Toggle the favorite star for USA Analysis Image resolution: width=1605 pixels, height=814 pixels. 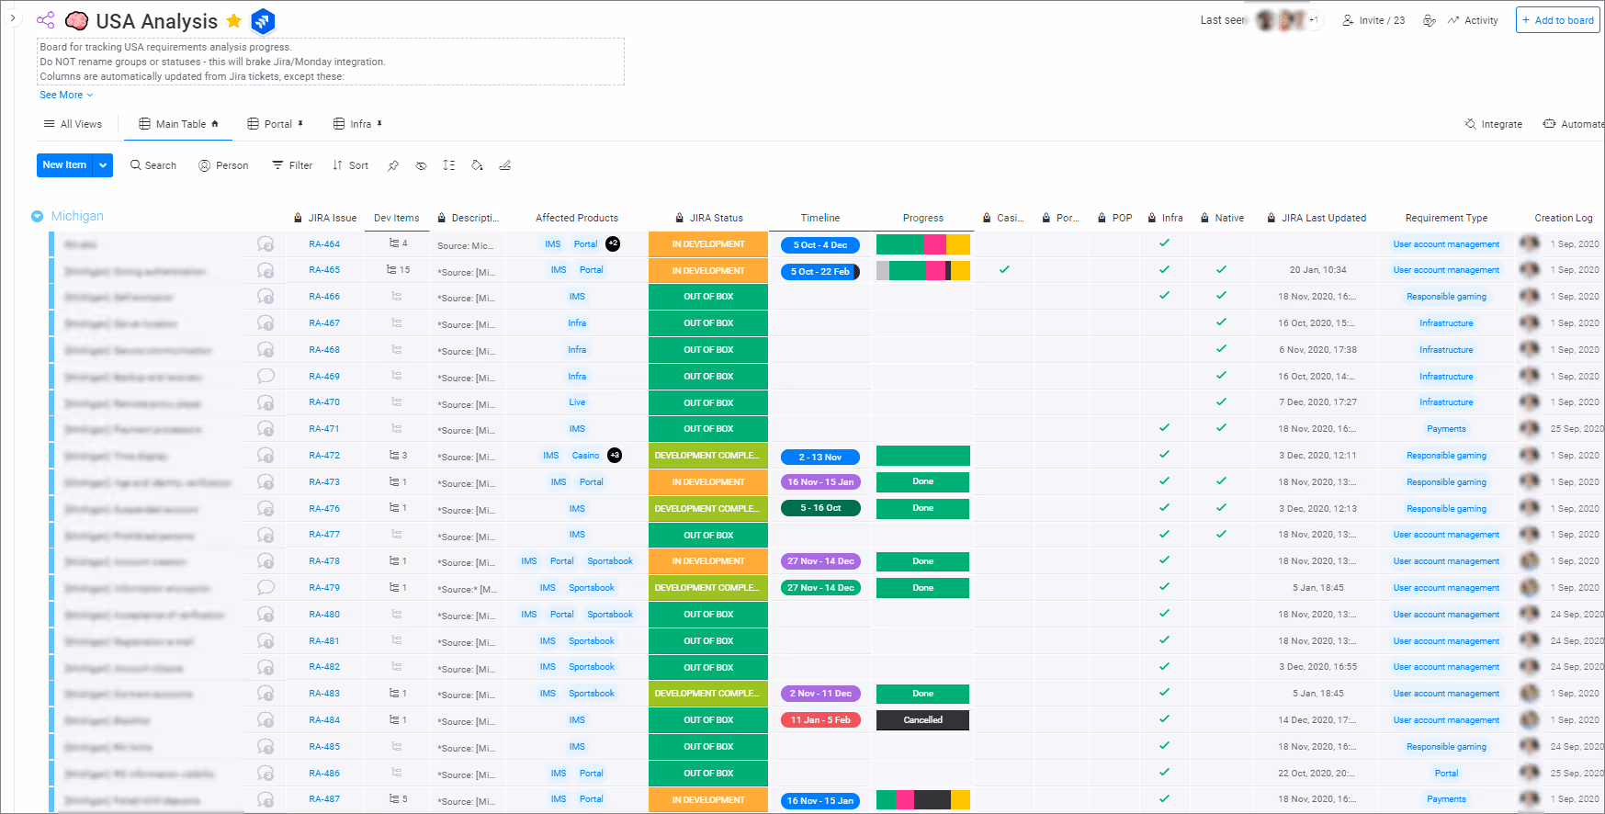(x=234, y=20)
